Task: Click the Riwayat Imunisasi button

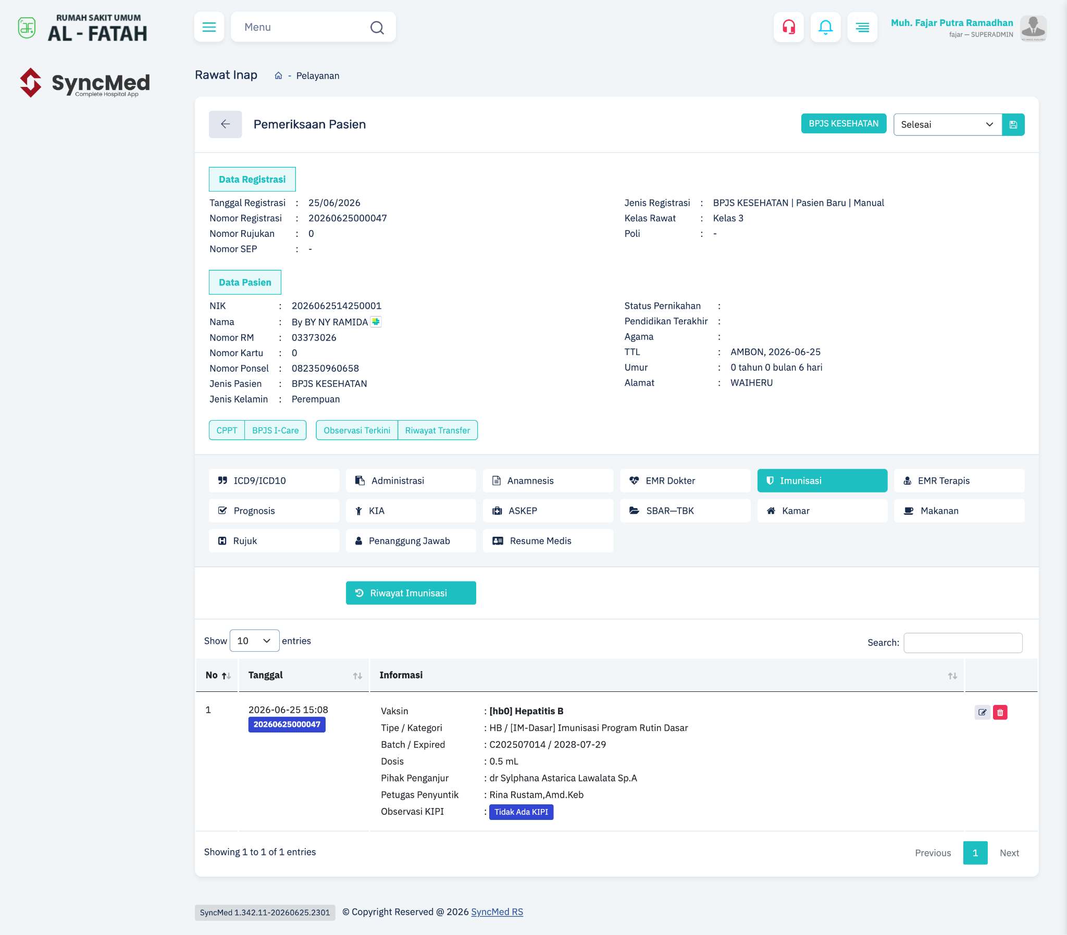Action: click(x=411, y=593)
